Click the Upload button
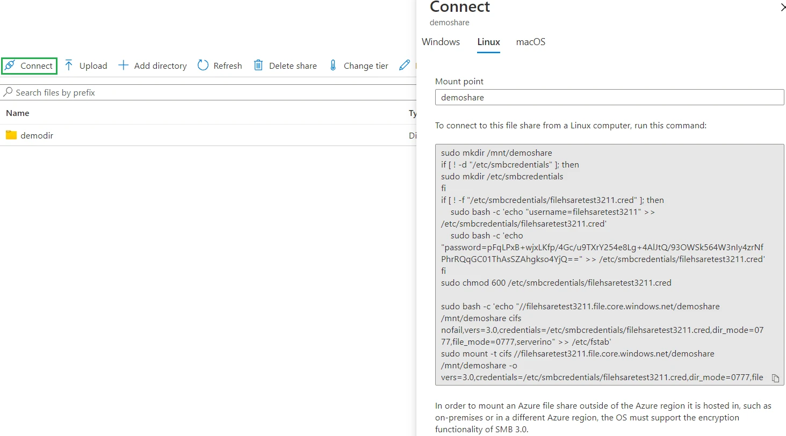Screen dimensions: 786x436 85,65
